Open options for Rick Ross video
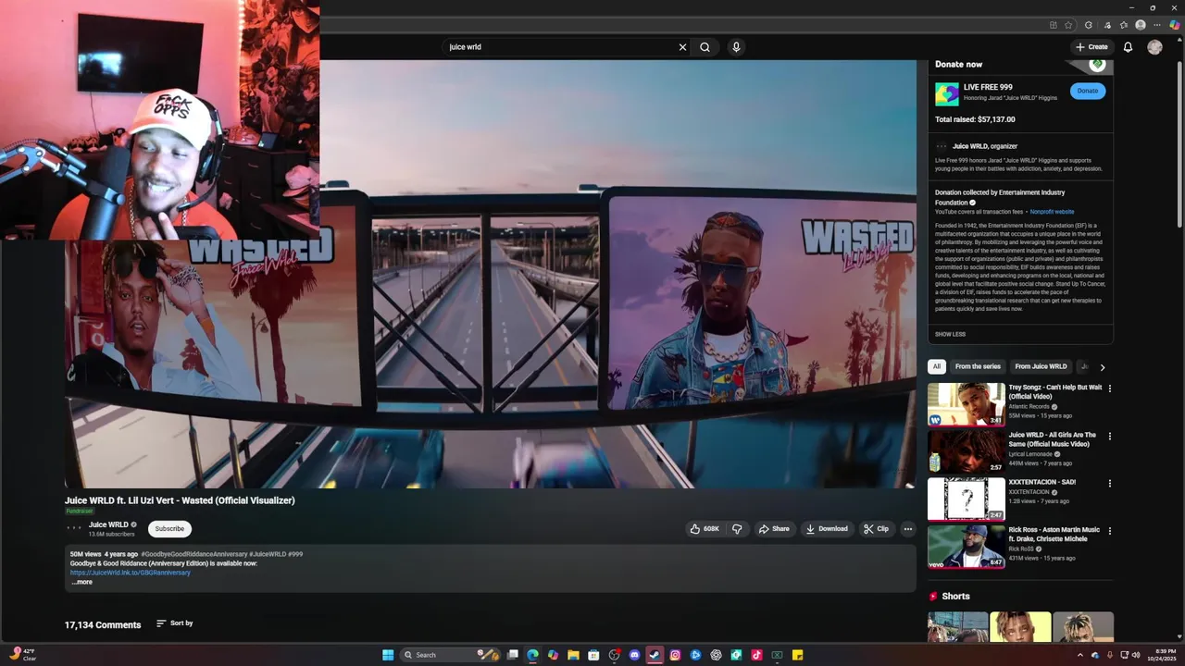 click(1109, 531)
